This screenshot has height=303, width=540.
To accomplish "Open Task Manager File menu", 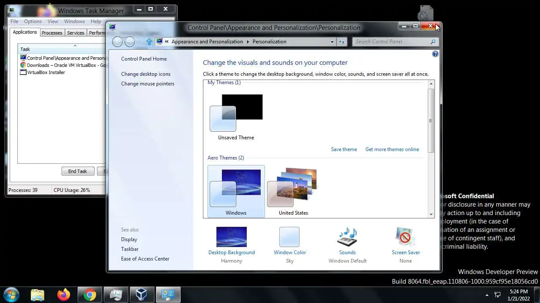I will point(14,21).
